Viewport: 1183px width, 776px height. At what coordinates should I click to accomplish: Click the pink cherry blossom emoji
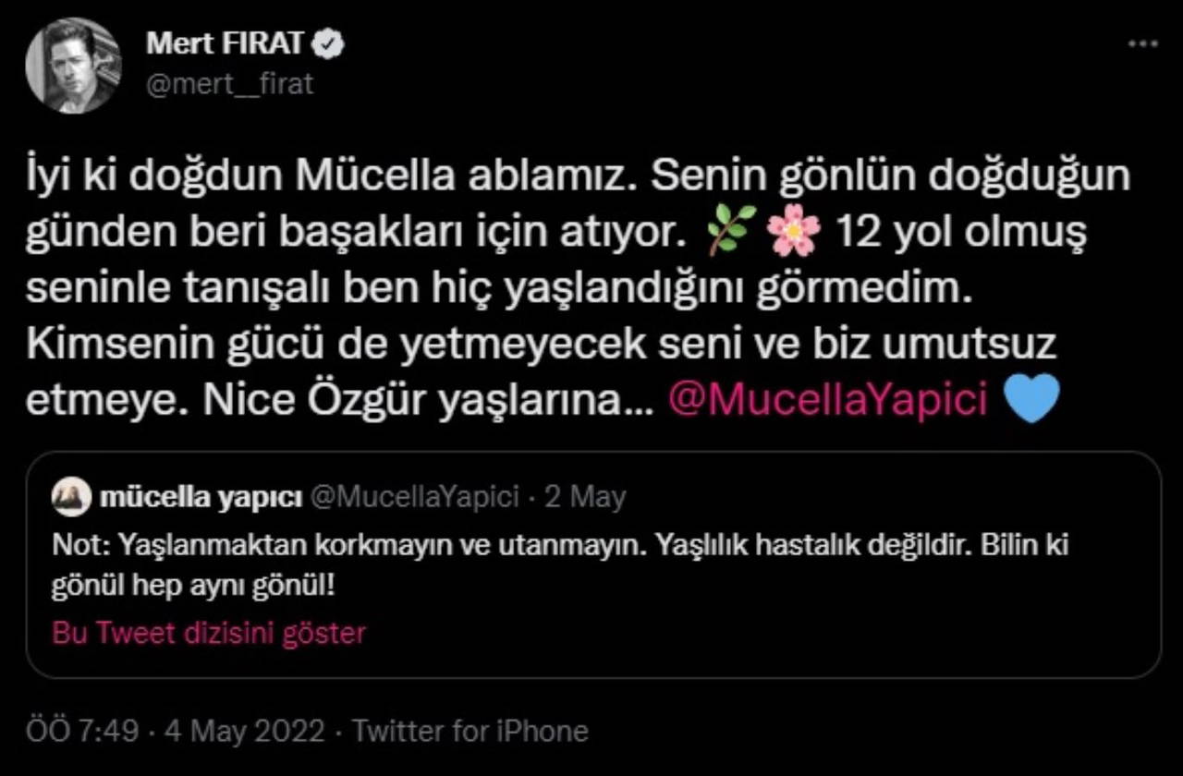793,231
